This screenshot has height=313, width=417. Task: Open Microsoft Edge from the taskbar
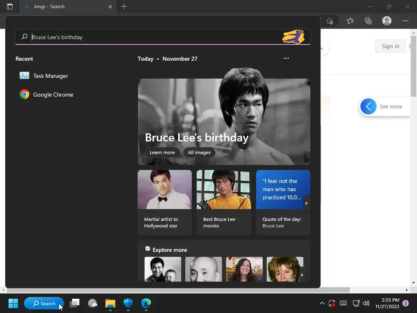(x=146, y=303)
